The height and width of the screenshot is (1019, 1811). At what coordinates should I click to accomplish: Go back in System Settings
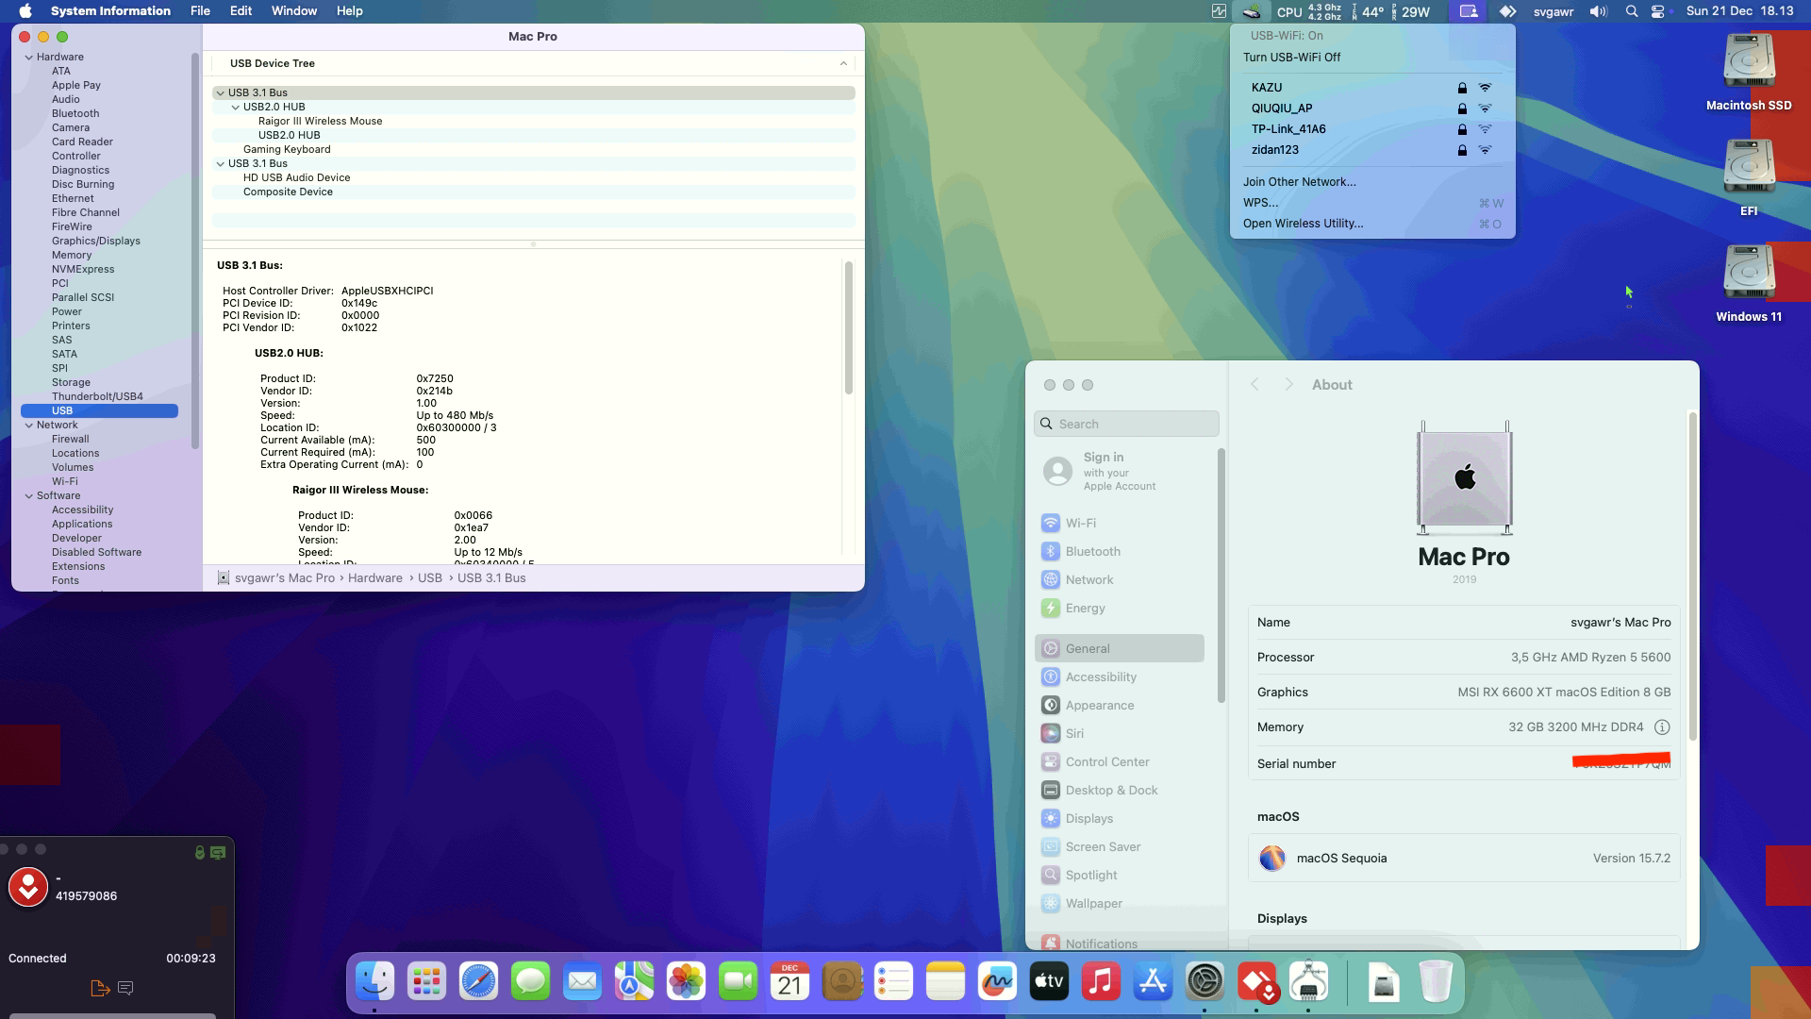[1254, 384]
